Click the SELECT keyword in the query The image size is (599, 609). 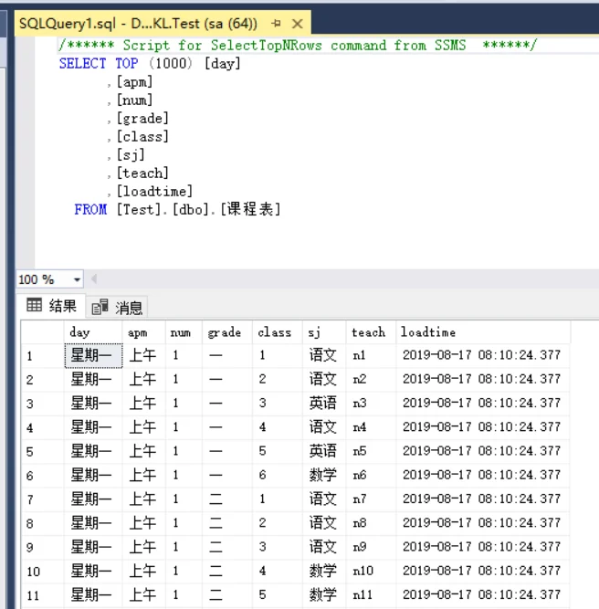pos(82,63)
